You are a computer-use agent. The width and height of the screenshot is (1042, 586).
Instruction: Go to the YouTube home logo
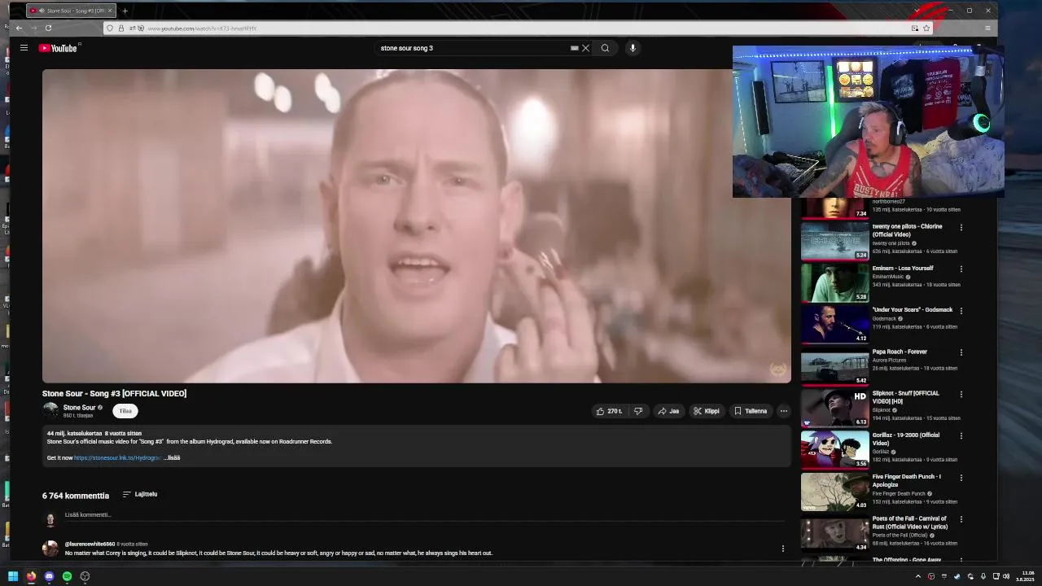[x=58, y=48]
